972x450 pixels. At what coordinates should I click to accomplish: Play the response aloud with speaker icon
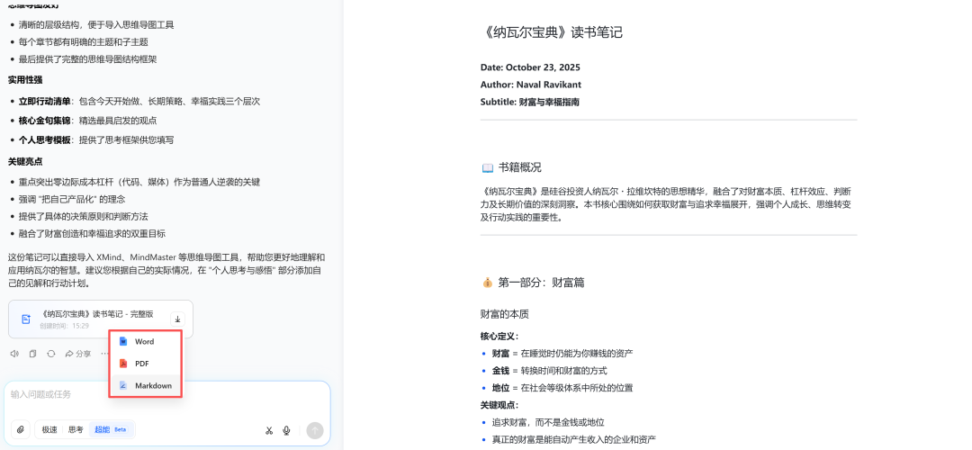pyautogui.click(x=15, y=354)
